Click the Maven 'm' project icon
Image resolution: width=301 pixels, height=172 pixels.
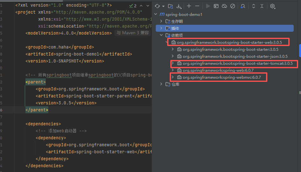pos(162,14)
